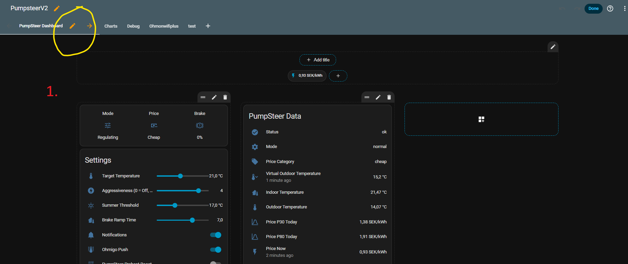Click the pencil icon beside PumpsteerV2 title
The image size is (628, 264).
point(57,9)
